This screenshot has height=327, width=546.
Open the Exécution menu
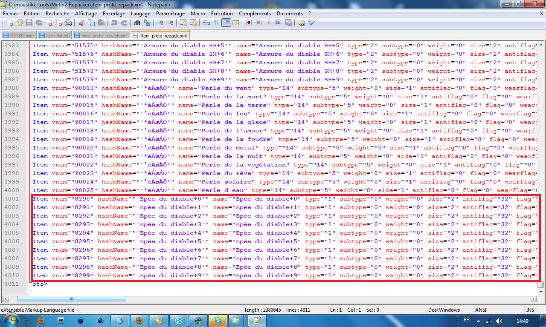[x=222, y=14]
